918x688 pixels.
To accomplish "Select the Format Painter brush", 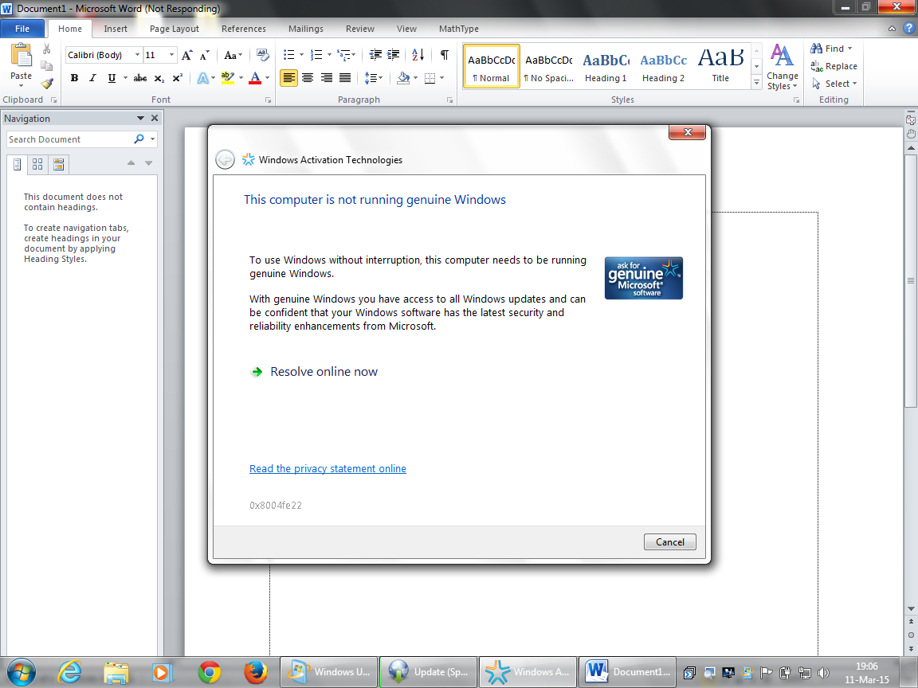I will 47,83.
